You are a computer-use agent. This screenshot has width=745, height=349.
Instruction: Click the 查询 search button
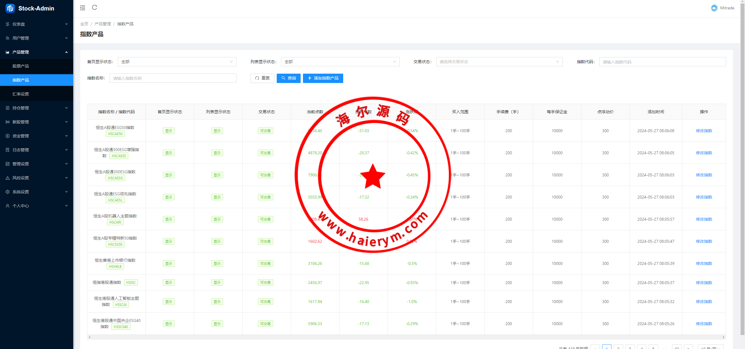[x=288, y=78]
